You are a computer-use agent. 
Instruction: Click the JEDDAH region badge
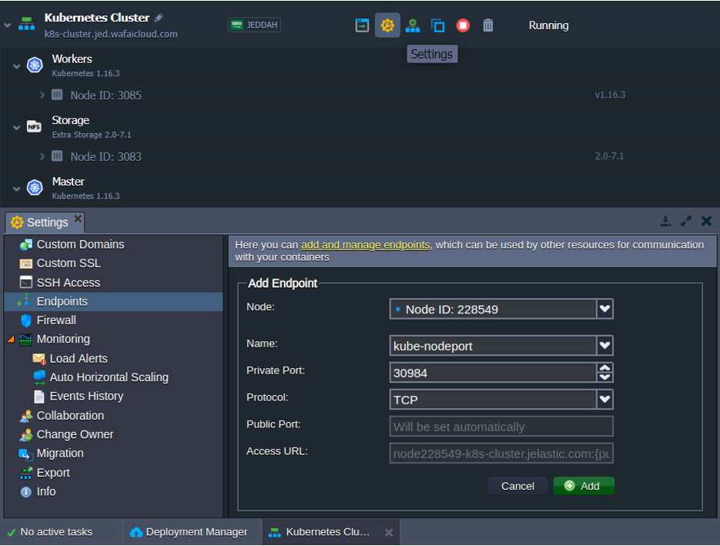tap(254, 25)
